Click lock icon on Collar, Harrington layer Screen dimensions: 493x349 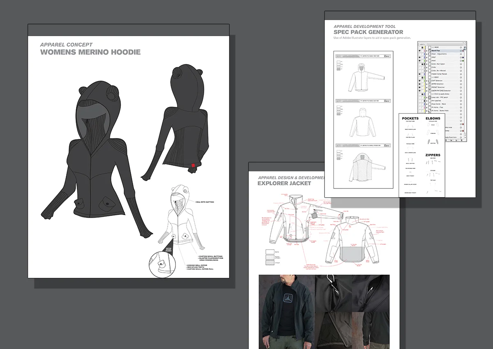point(422,64)
